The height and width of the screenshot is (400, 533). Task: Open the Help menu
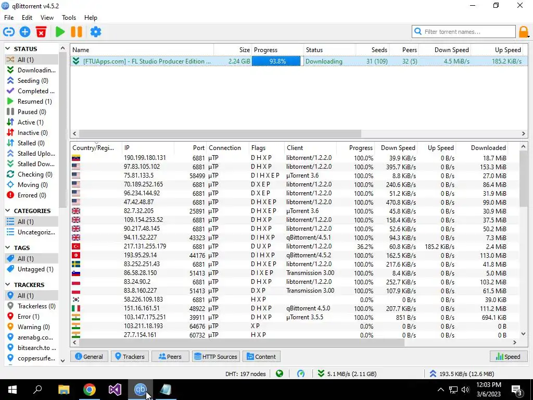[x=91, y=18]
